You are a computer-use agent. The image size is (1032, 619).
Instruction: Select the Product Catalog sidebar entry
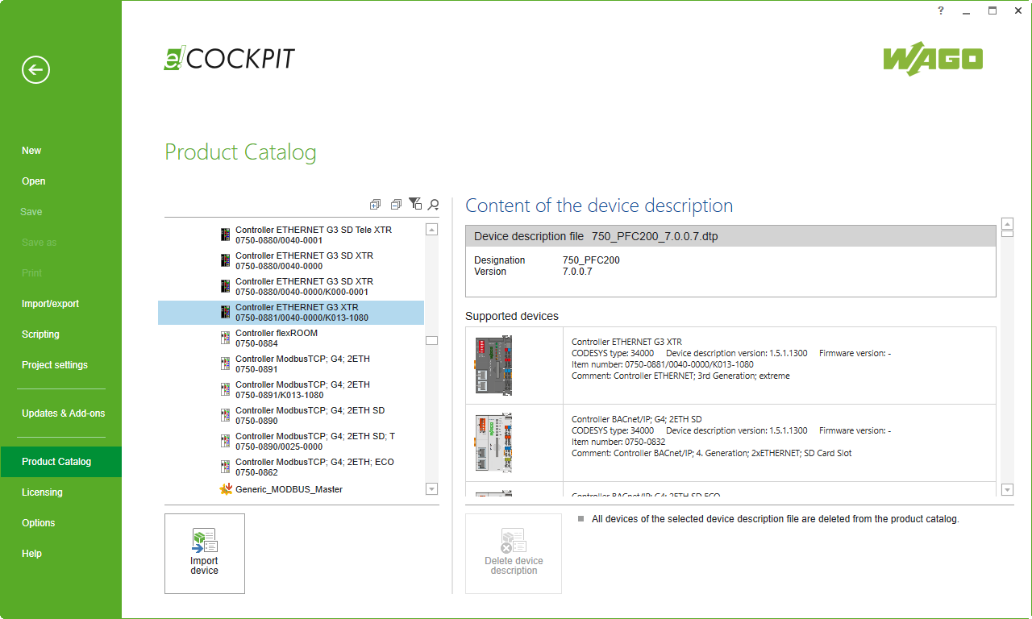pos(60,462)
